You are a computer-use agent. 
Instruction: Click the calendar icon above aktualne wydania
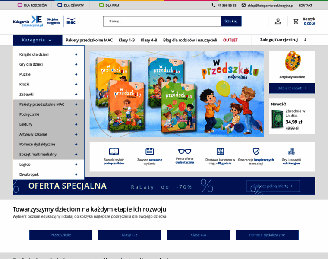(150, 151)
